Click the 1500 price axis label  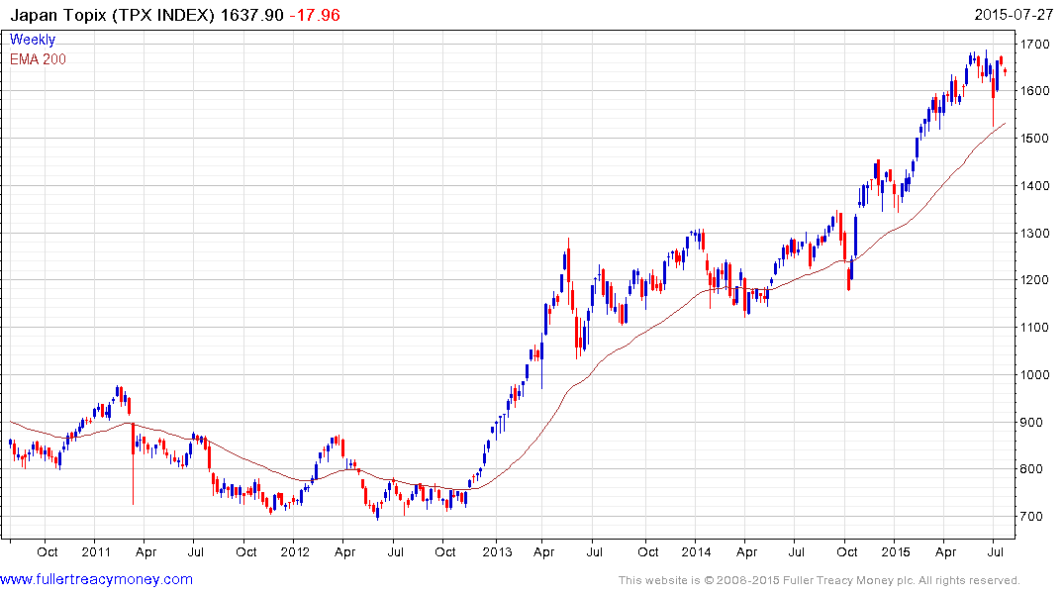(1035, 139)
